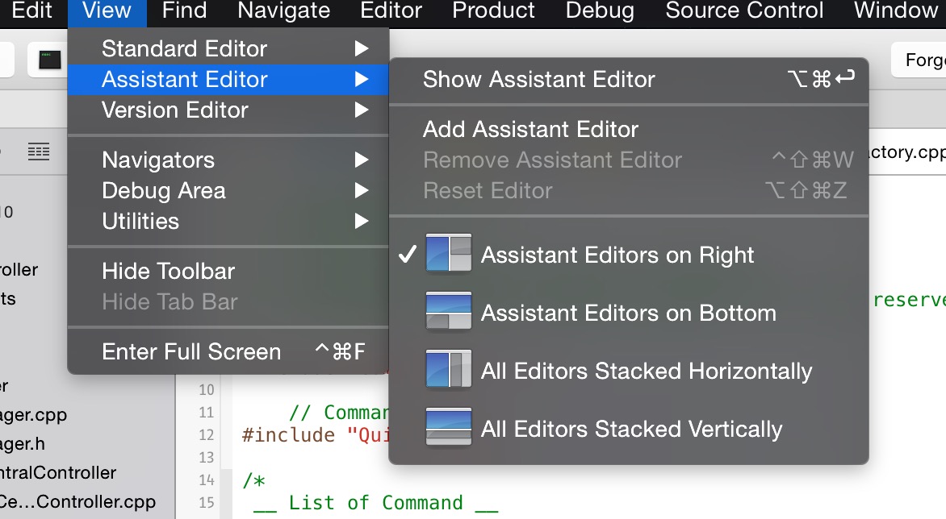Open the Source Control menu
The width and height of the screenshot is (946, 519).
[x=744, y=10]
